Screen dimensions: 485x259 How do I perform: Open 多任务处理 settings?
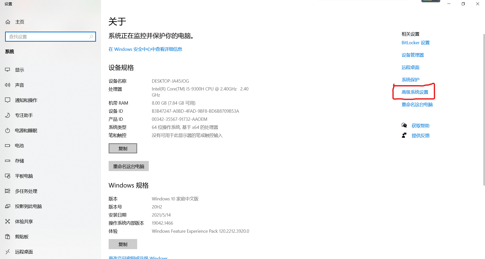tap(26, 191)
